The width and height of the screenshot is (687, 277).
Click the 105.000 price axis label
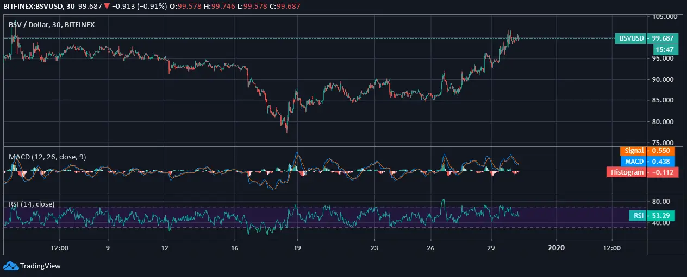click(x=665, y=16)
